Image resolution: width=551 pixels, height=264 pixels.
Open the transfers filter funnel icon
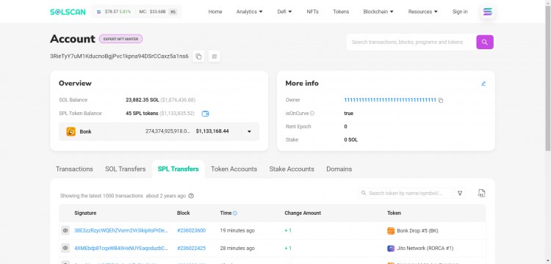point(460,193)
